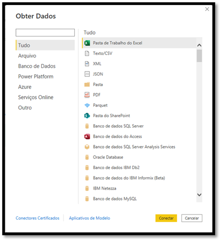Click the Texto/CSV document icon

coord(87,53)
